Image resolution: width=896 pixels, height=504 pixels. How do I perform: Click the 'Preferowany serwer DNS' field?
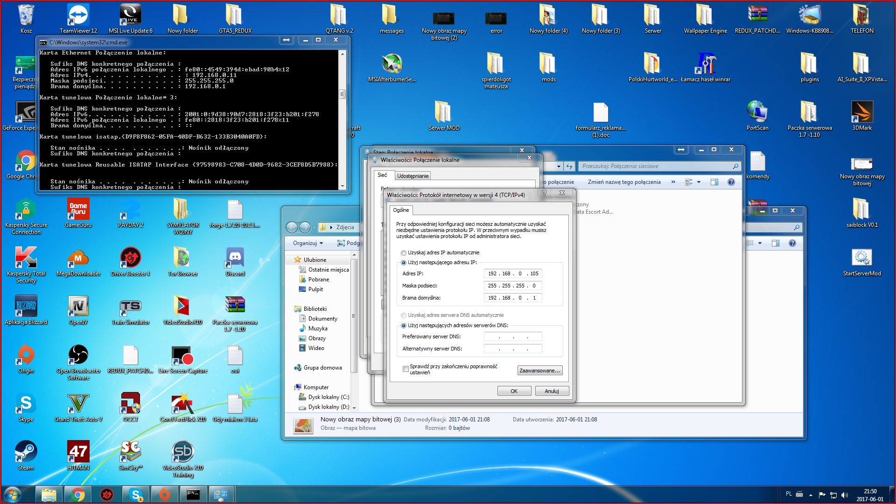click(513, 337)
